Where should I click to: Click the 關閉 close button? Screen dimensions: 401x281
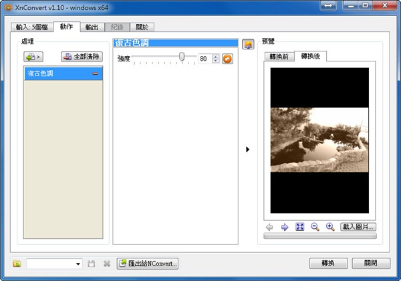[371, 263]
